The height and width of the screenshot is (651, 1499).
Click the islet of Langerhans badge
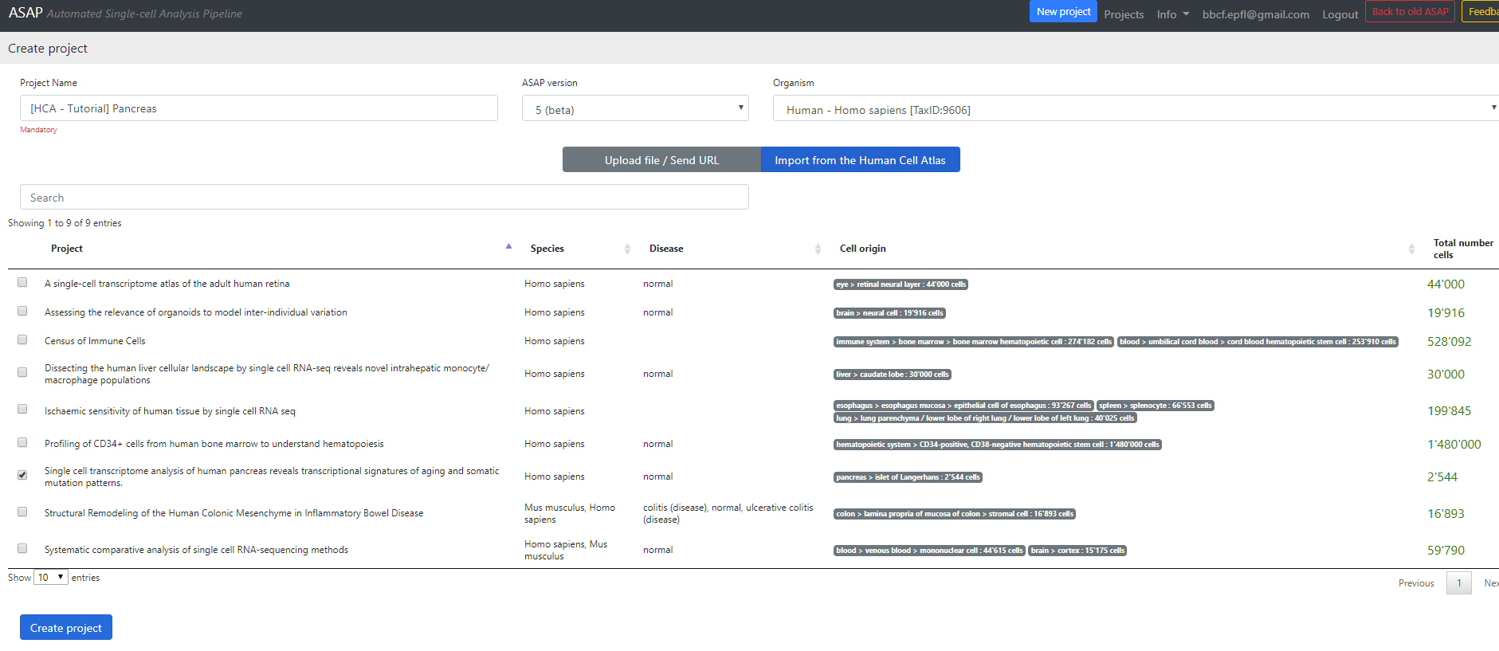pyautogui.click(x=908, y=477)
